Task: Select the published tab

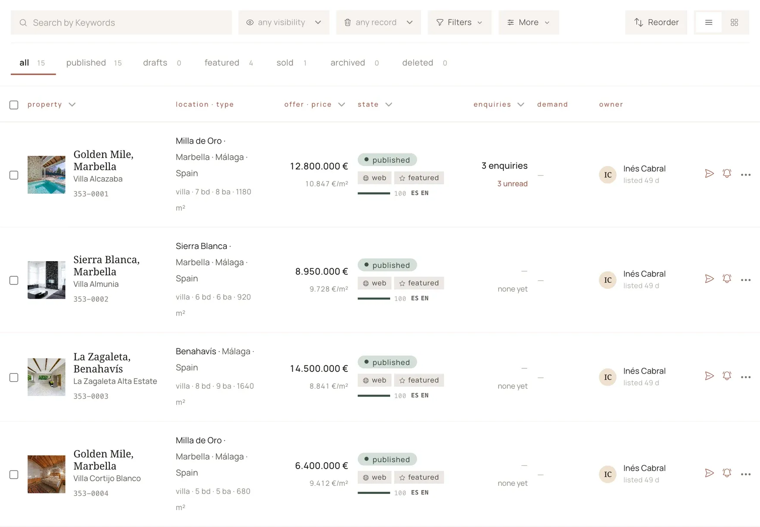Action: coord(94,63)
